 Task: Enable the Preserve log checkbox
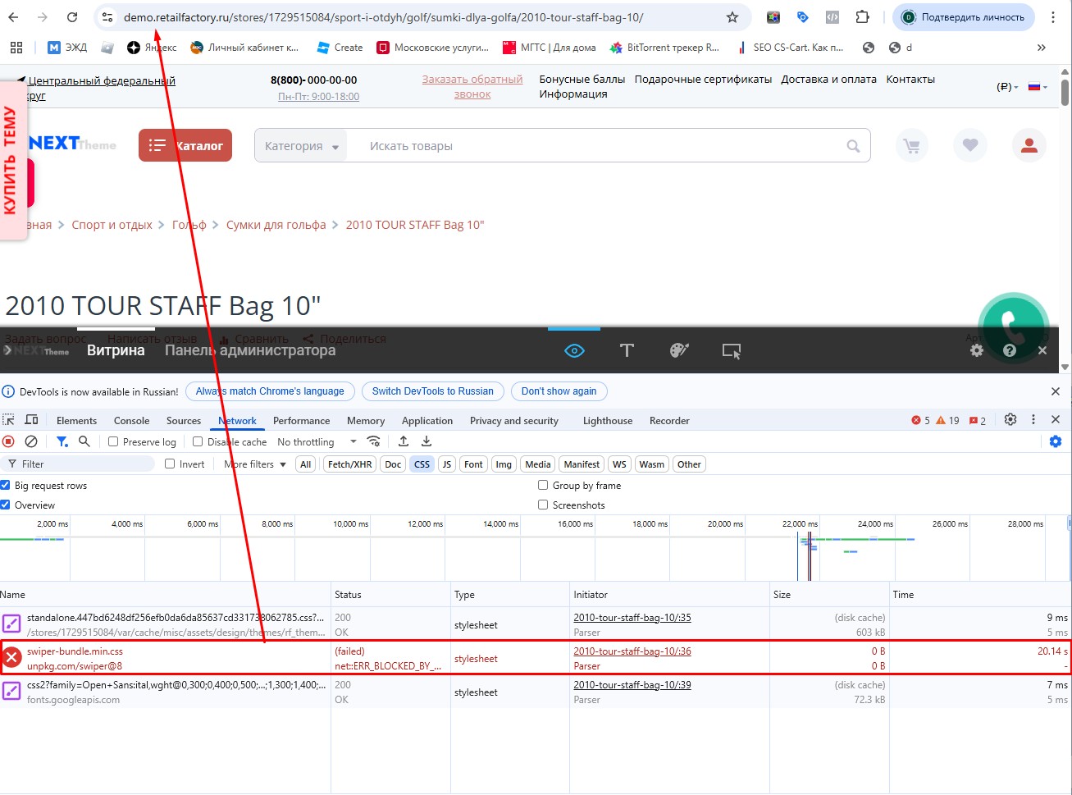point(114,441)
